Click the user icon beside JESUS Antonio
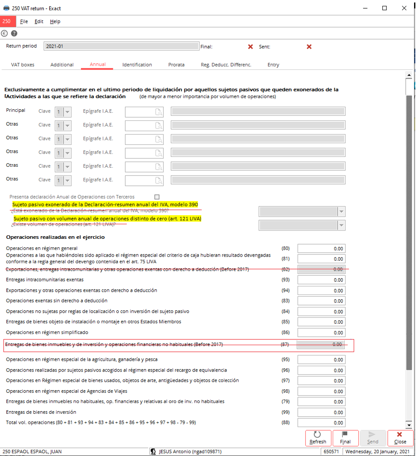This screenshot has height=456, width=417. 153,451
